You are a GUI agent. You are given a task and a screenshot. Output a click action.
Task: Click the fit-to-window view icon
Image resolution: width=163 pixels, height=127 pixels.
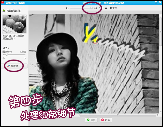coord(106,8)
